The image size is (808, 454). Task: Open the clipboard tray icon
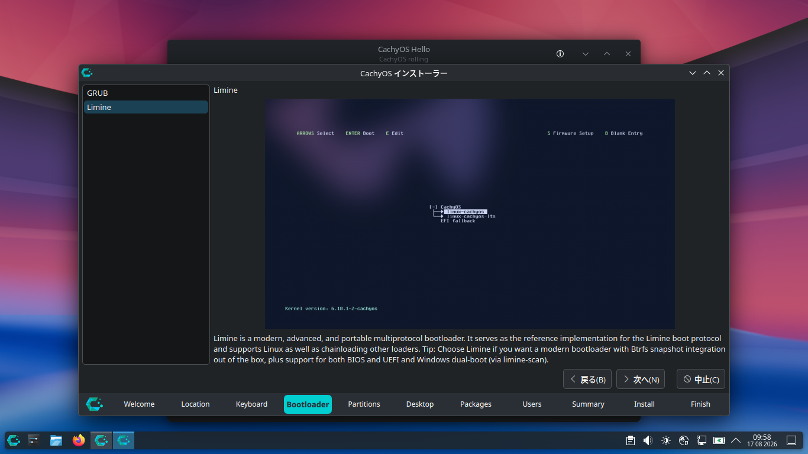click(631, 440)
